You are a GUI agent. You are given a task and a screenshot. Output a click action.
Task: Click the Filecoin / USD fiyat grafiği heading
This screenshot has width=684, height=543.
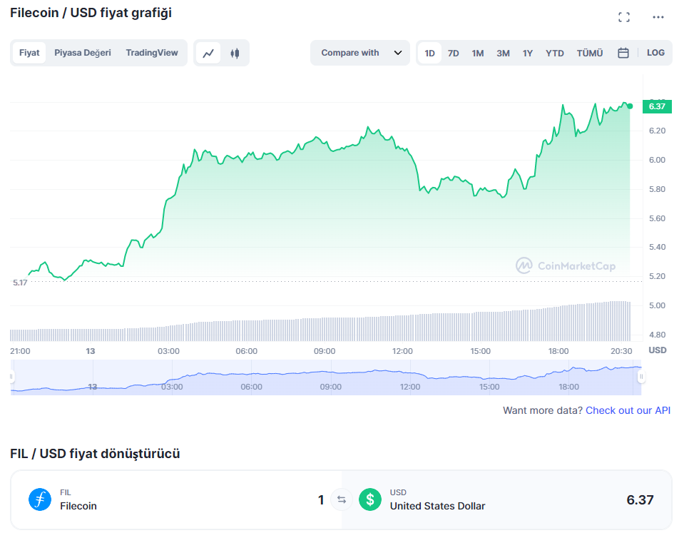tap(91, 13)
